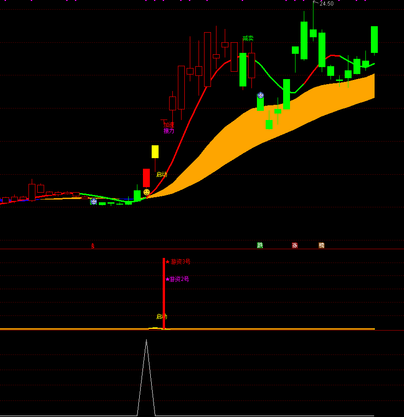This screenshot has height=417, width=404.
Task: Click the red 加速 signal label
Action: [169, 125]
